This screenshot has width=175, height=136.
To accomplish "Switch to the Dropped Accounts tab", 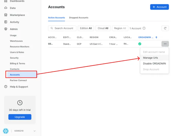I will [79, 18].
